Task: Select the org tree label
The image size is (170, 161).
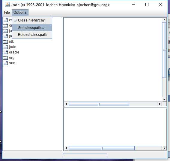Action: (x=12, y=58)
